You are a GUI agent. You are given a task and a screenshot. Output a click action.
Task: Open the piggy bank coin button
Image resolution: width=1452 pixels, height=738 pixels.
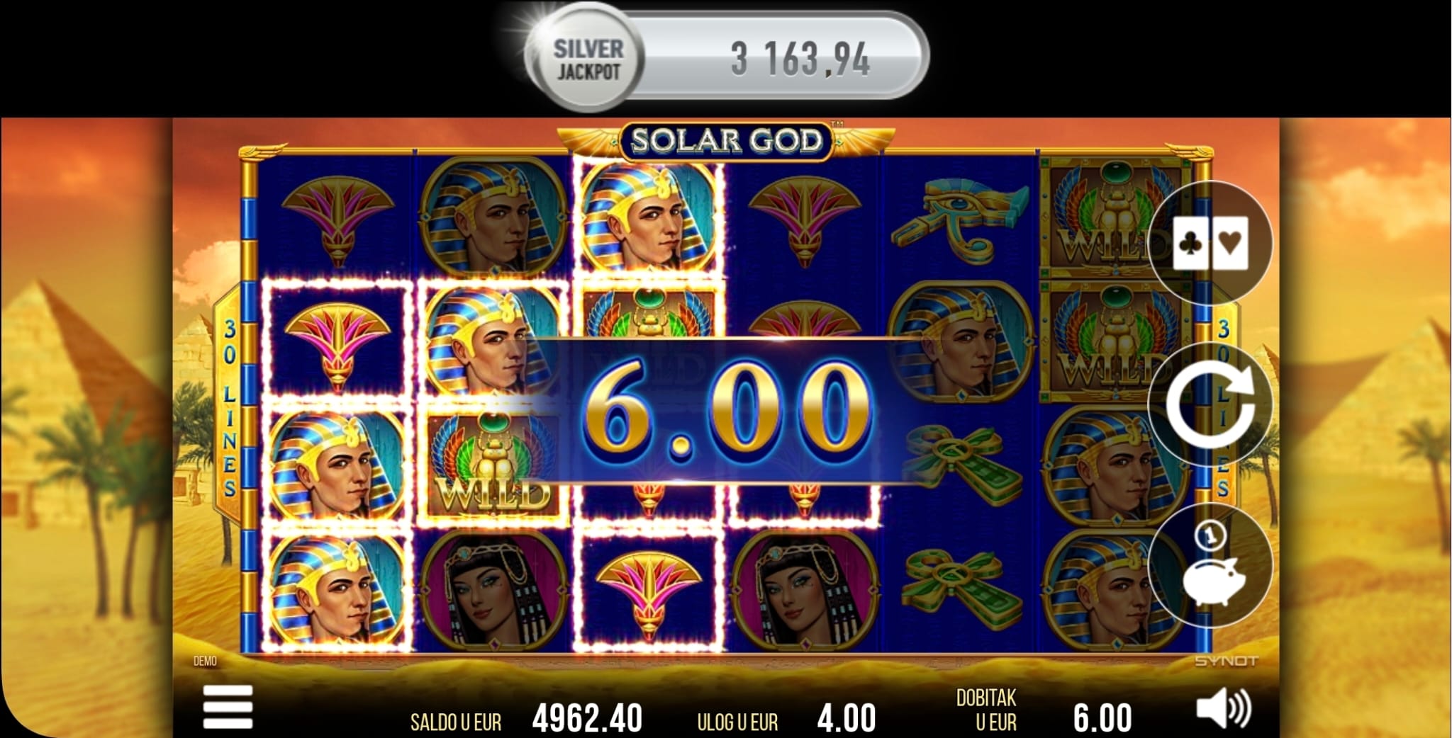[x=1210, y=567]
